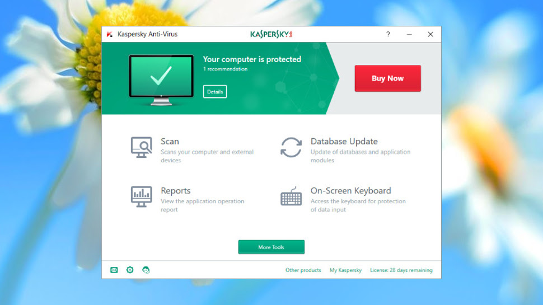
Task: Close the Kaspersky Anti-Virus window
Action: [x=430, y=34]
